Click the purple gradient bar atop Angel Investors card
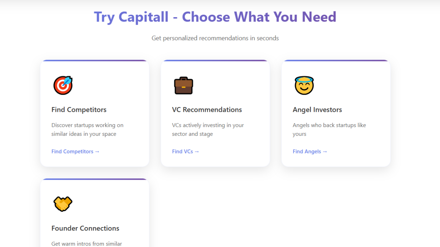Screen dimensions: 440x247 tap(336, 60)
